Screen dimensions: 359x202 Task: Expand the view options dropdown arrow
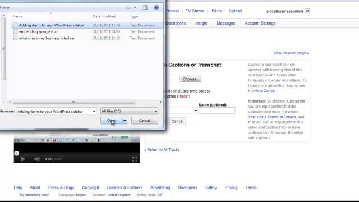135,7
